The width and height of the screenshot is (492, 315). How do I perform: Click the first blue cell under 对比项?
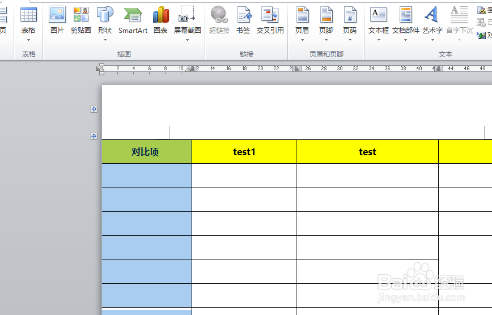tap(147, 176)
